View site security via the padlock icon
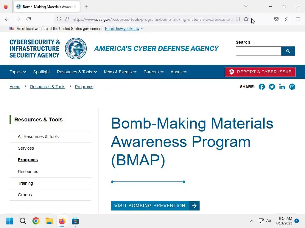 coord(67,19)
